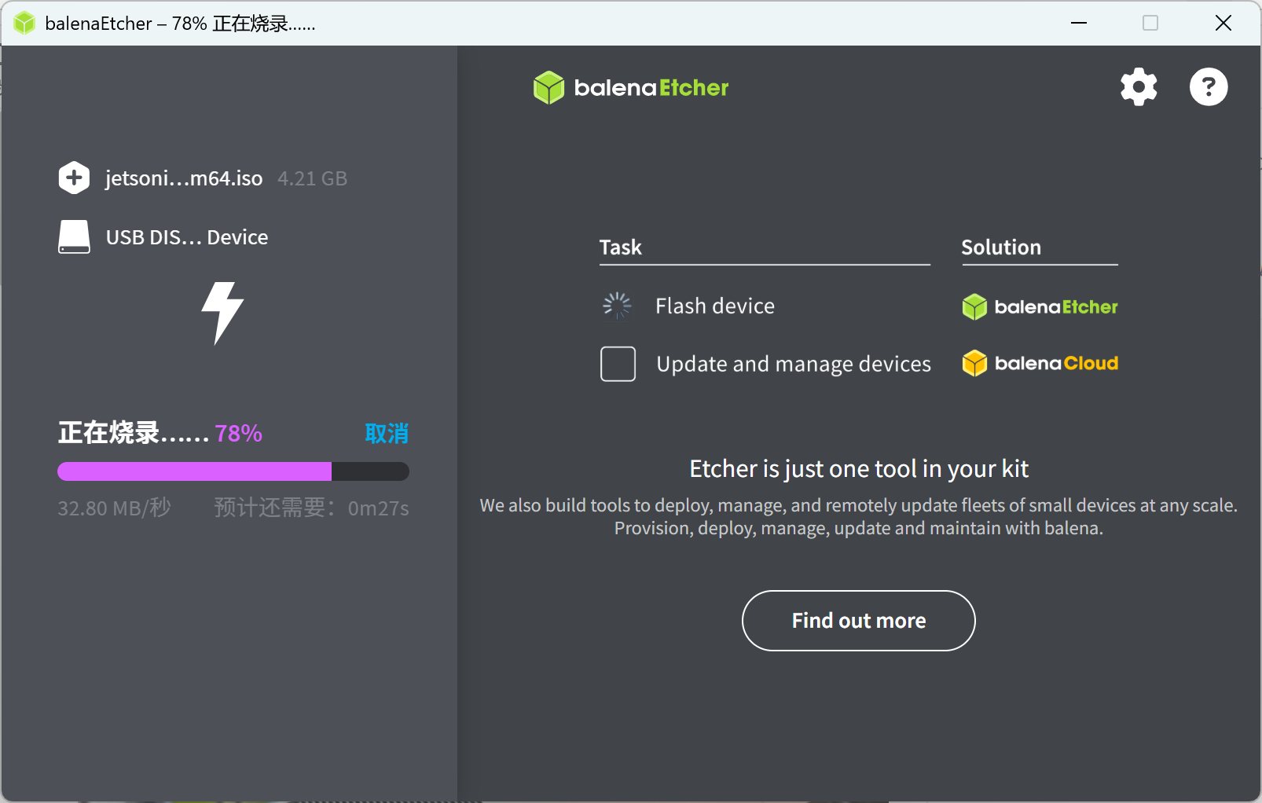Open the help question mark icon
This screenshot has height=803, width=1262.
[1208, 87]
